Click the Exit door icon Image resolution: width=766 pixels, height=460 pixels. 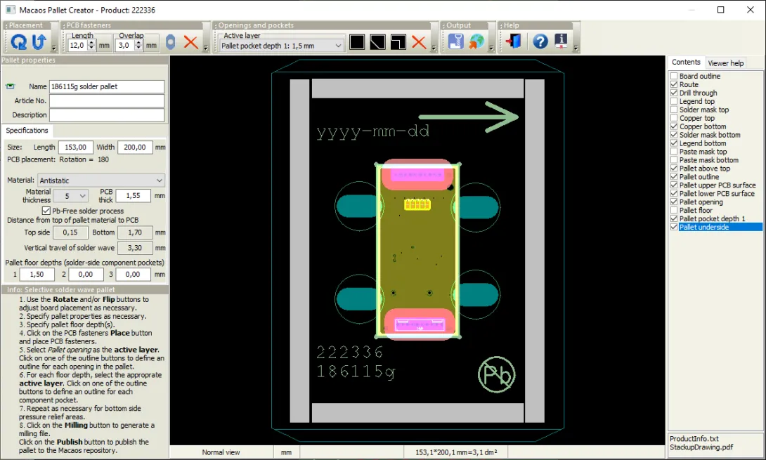click(x=514, y=41)
